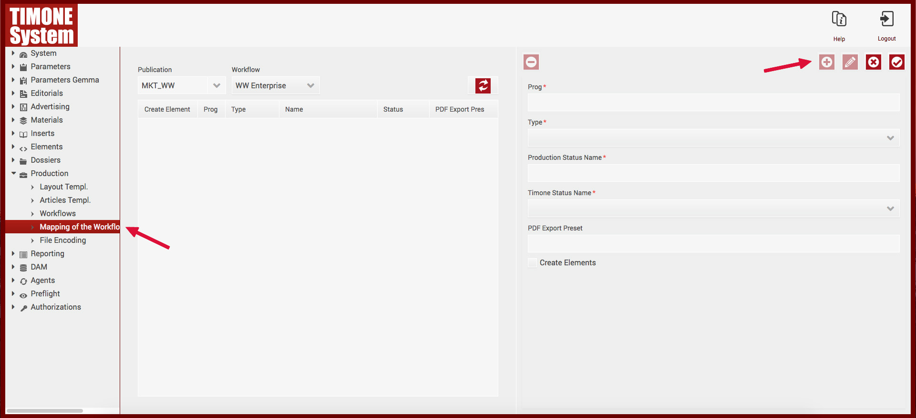Screen dimensions: 916x418
Task: Collapse the Production tree node
Action: 13,173
